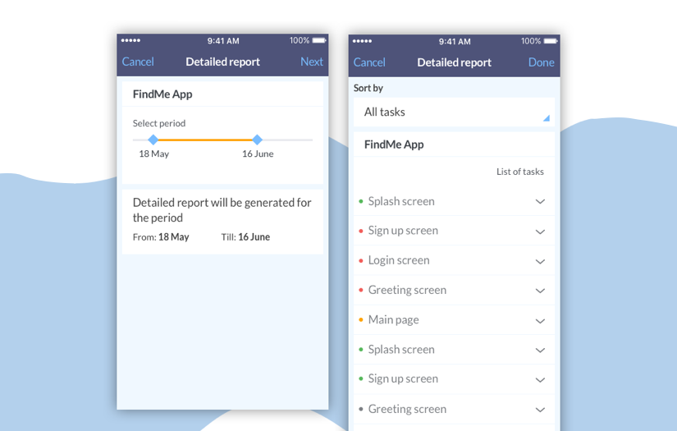Expand the first Greeting screen task

540,291
